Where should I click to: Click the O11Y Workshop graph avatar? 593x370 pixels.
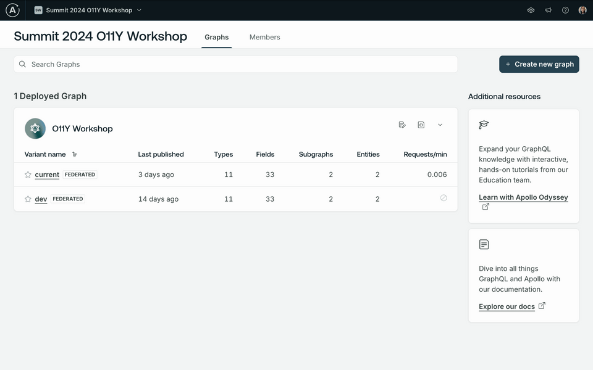click(35, 128)
